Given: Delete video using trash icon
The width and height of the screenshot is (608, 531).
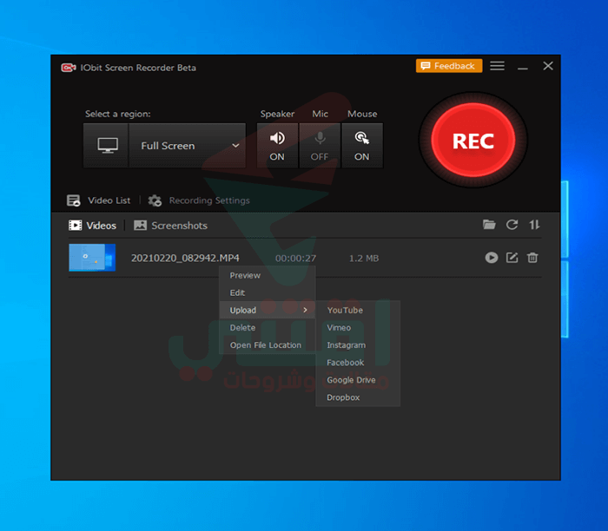Looking at the screenshot, I should [x=532, y=258].
